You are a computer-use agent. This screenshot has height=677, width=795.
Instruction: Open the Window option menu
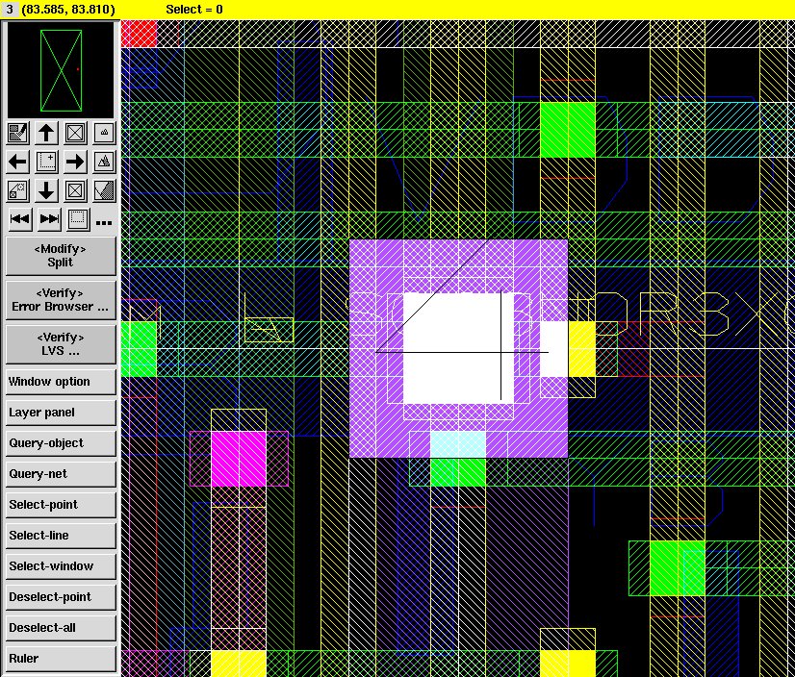click(x=61, y=382)
